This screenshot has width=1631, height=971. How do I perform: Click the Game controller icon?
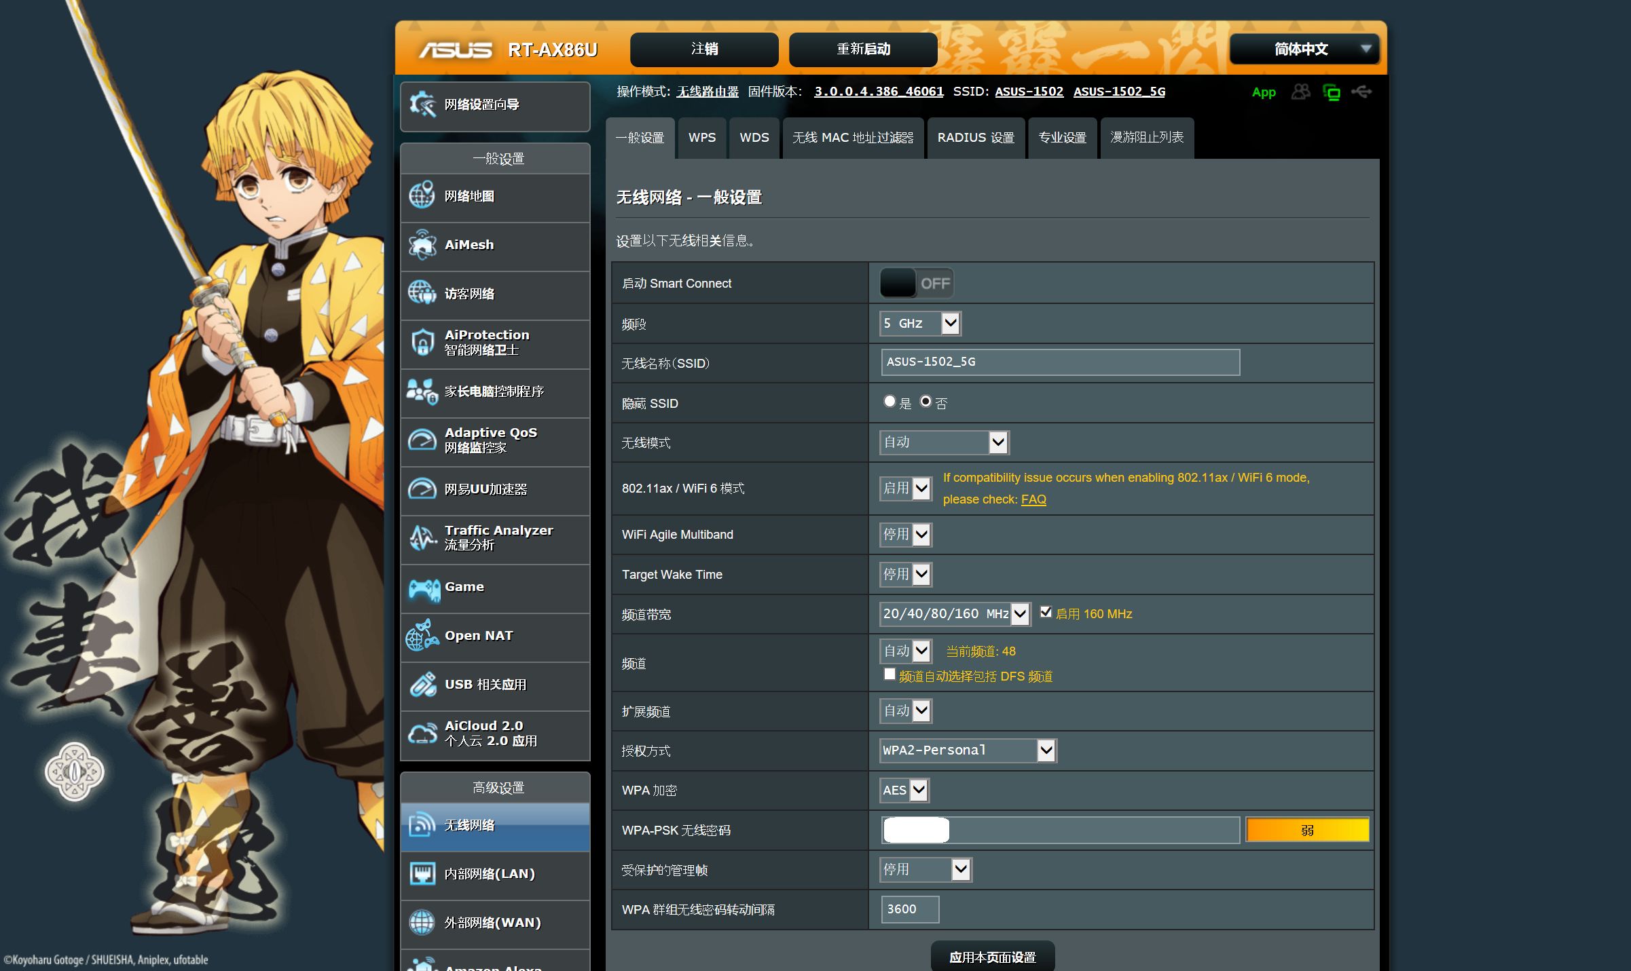[424, 588]
